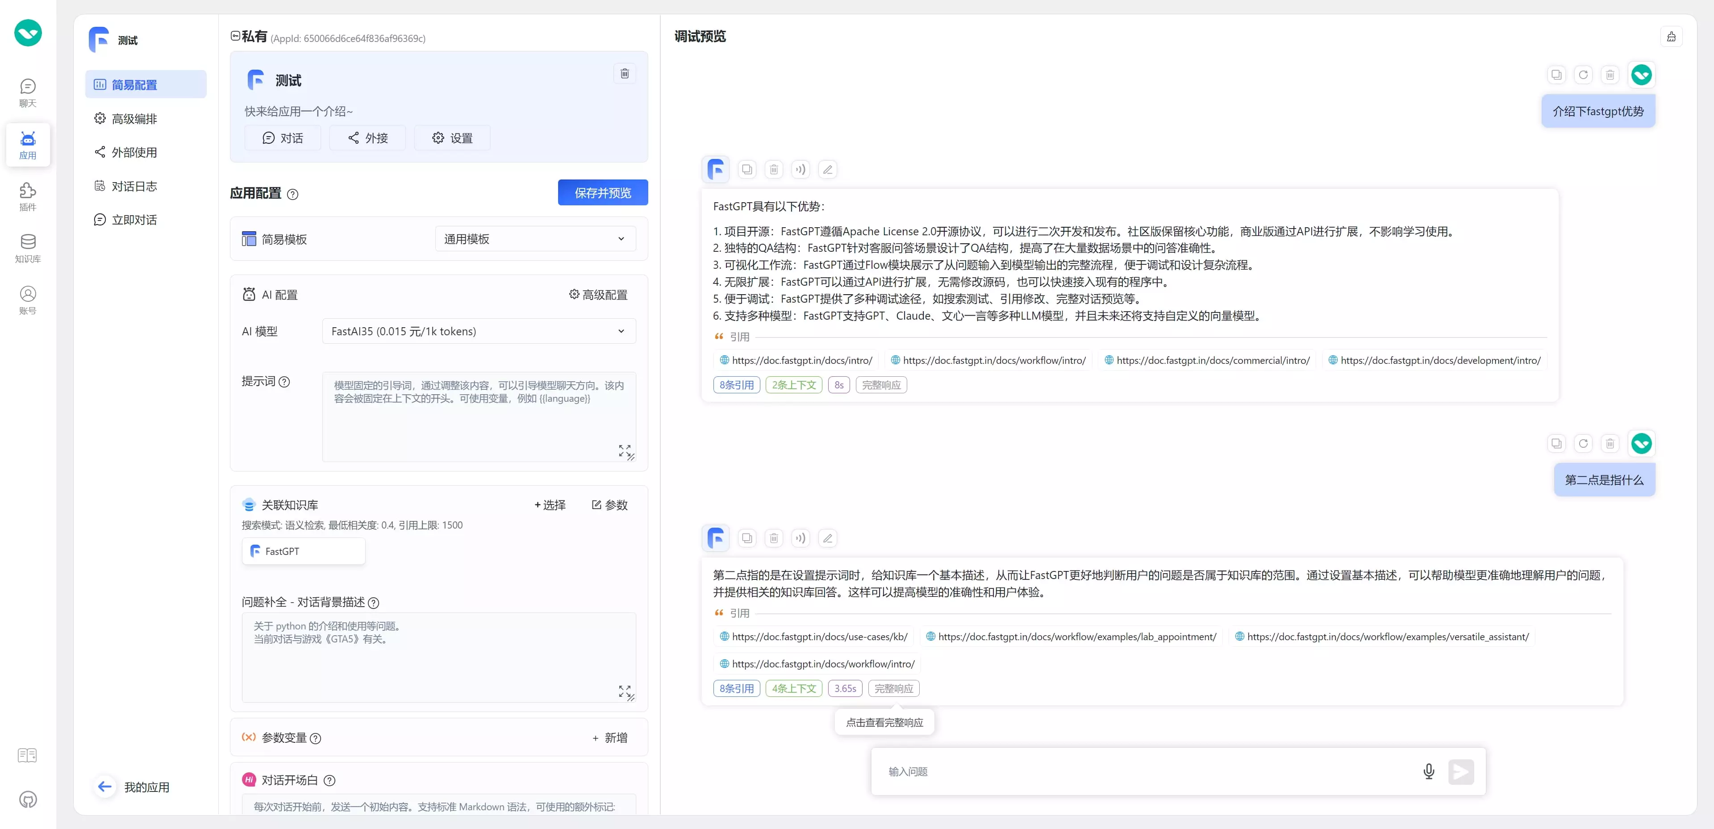Screen dimensions: 1714x829
Task: Open the GitHub icon in the sidebar
Action: pos(28,799)
